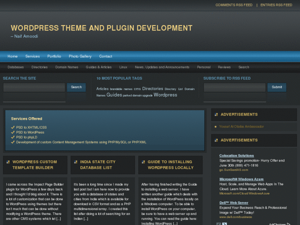The width and height of the screenshot is (300, 225).
Task: Open the Services menu item
Action: [x=33, y=56]
